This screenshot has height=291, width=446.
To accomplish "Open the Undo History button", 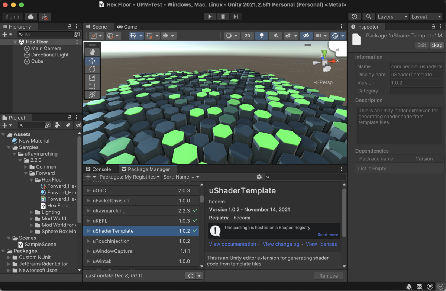I will click(355, 17).
